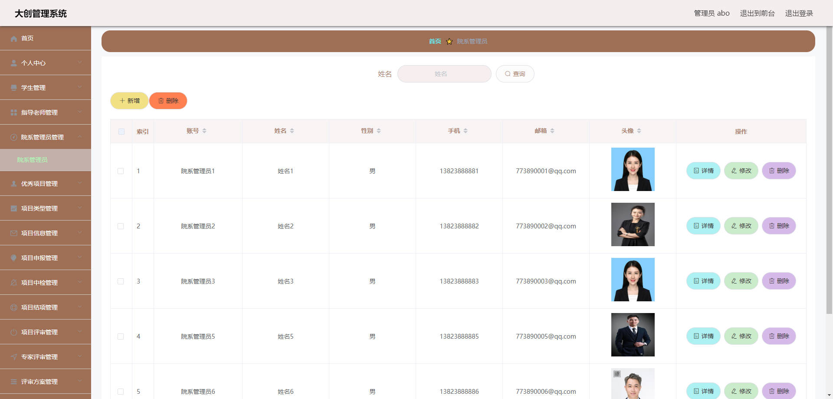This screenshot has height=399, width=833.
Task: Click the icon beside 优秀项目管理
Action: pyautogui.click(x=14, y=184)
